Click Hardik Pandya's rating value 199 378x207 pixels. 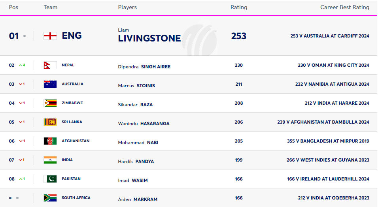238,160
